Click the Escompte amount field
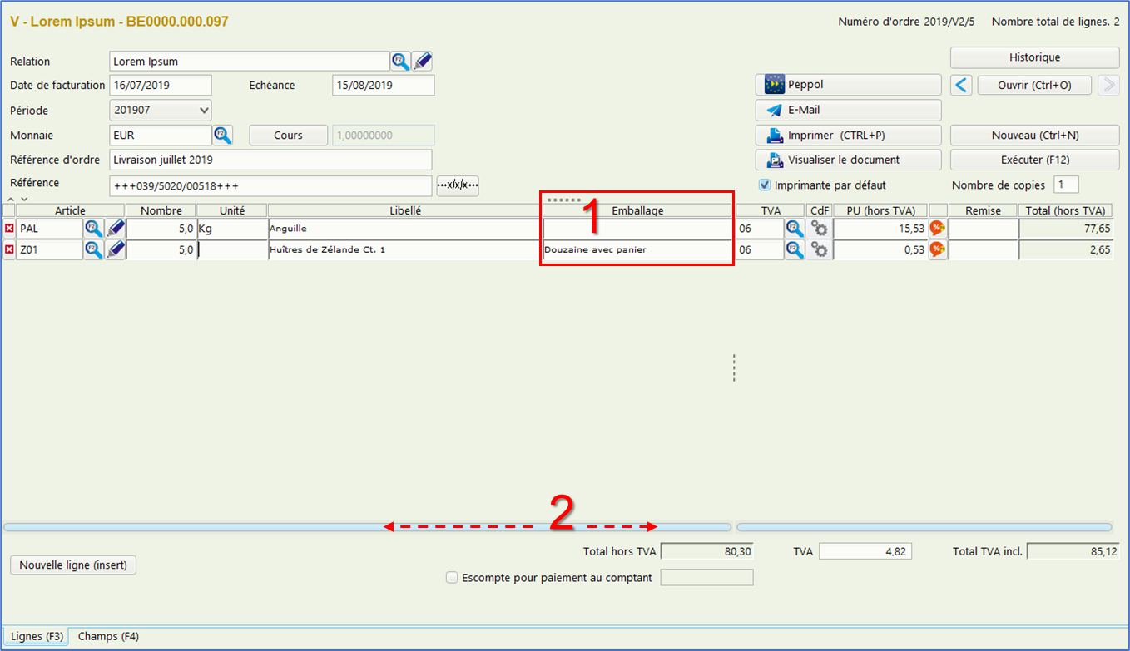1130x651 pixels. pyautogui.click(x=706, y=577)
